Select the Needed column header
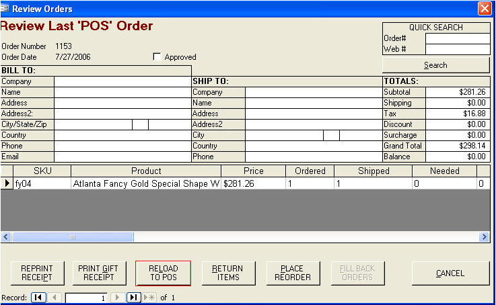The height and width of the screenshot is (305, 496). [x=444, y=171]
